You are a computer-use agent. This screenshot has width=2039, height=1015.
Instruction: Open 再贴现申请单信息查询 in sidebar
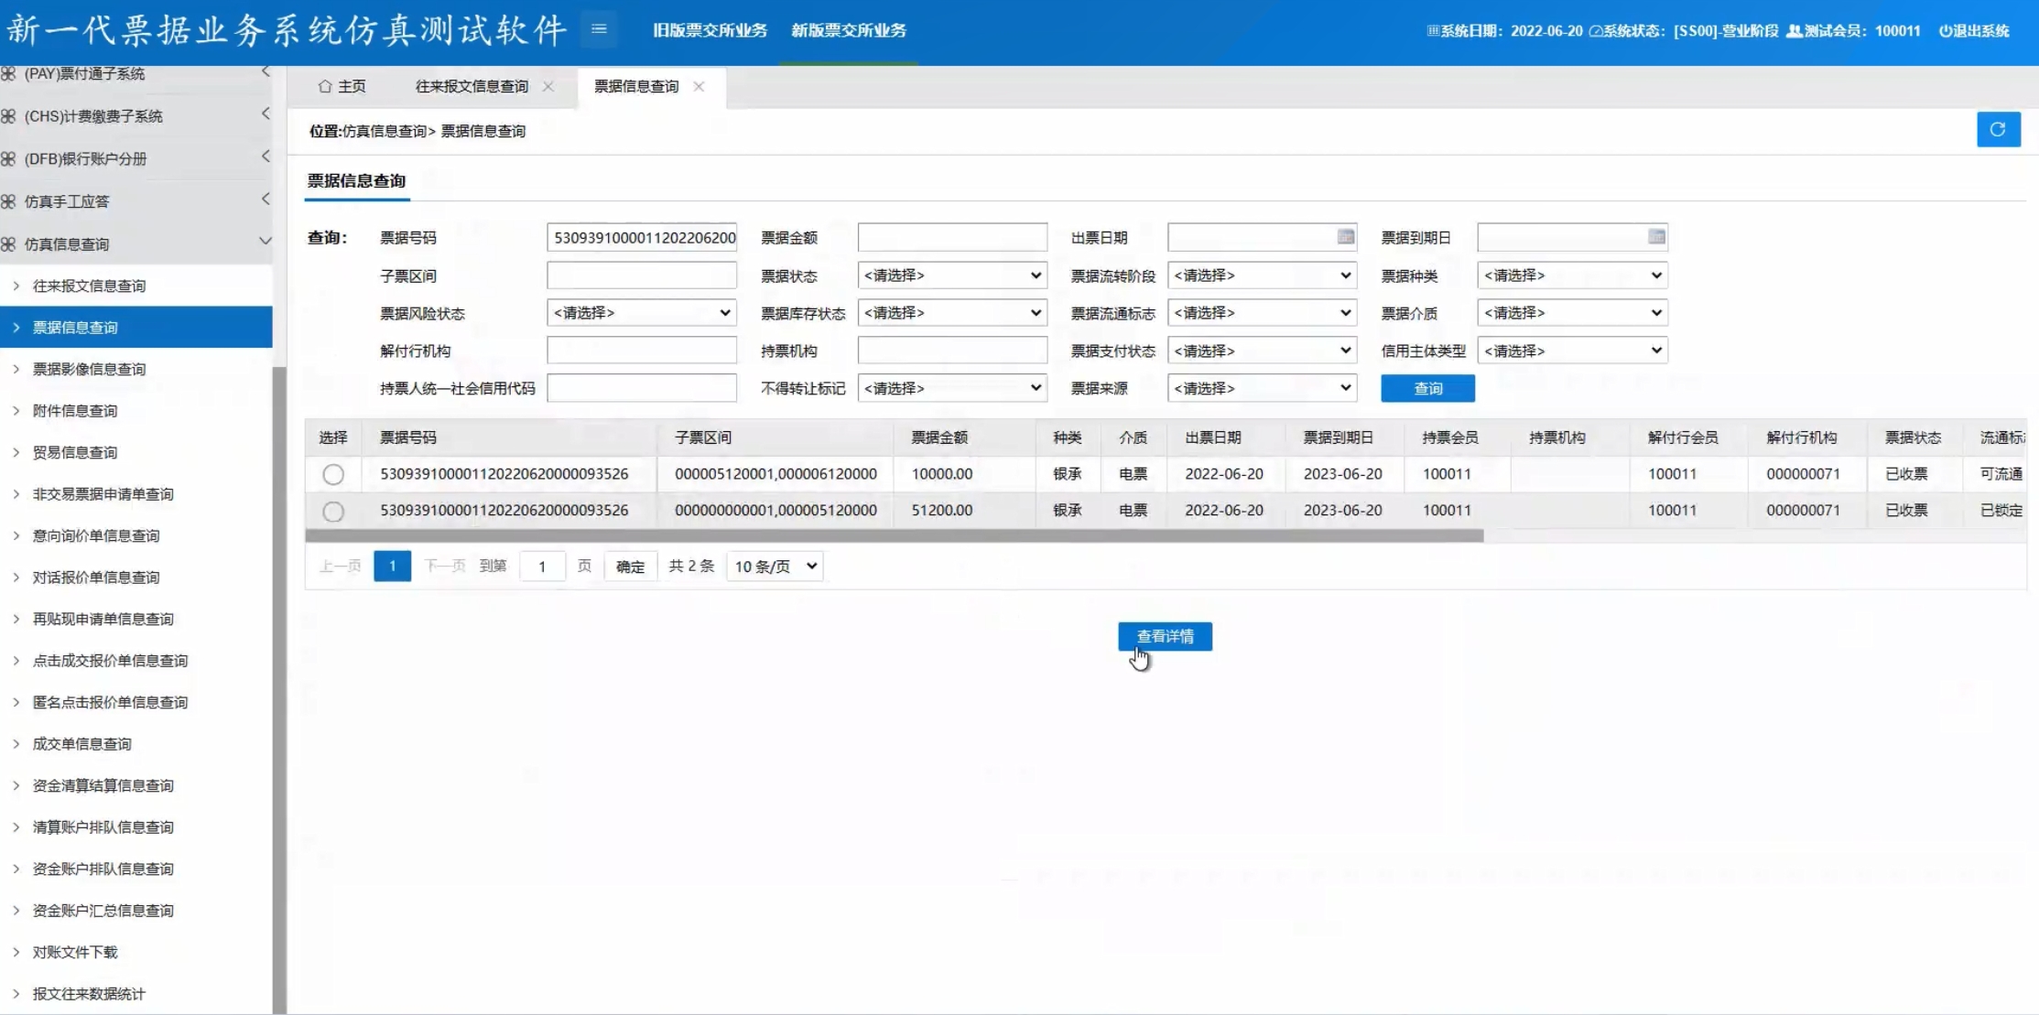coord(103,619)
